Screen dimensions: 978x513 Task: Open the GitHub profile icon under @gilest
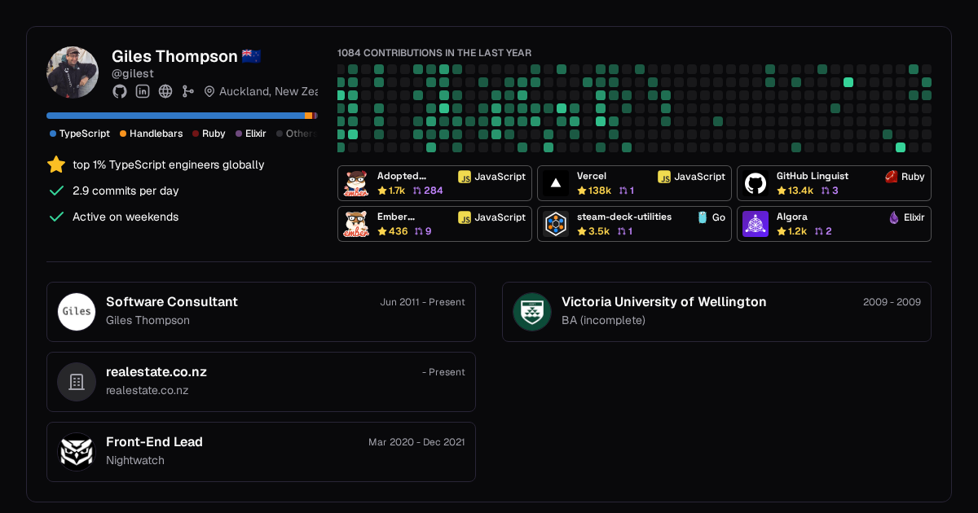(120, 91)
